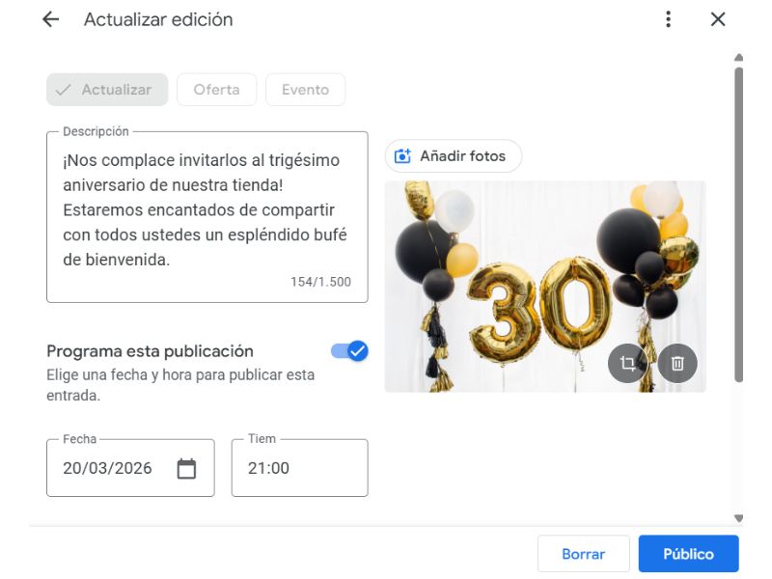This screenshot has width=772, height=579.
Task: Crop the balloon photo with the crop icon
Action: pyautogui.click(x=627, y=364)
